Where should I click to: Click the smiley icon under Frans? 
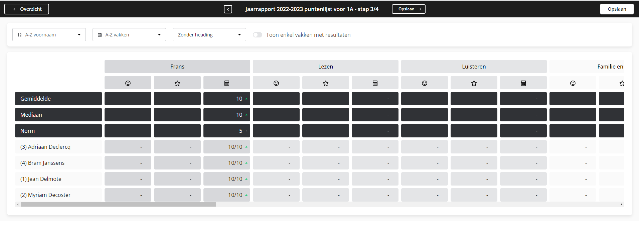(128, 83)
